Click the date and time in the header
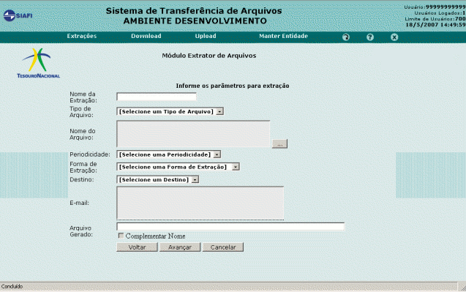The width and height of the screenshot is (466, 292). coord(435,25)
